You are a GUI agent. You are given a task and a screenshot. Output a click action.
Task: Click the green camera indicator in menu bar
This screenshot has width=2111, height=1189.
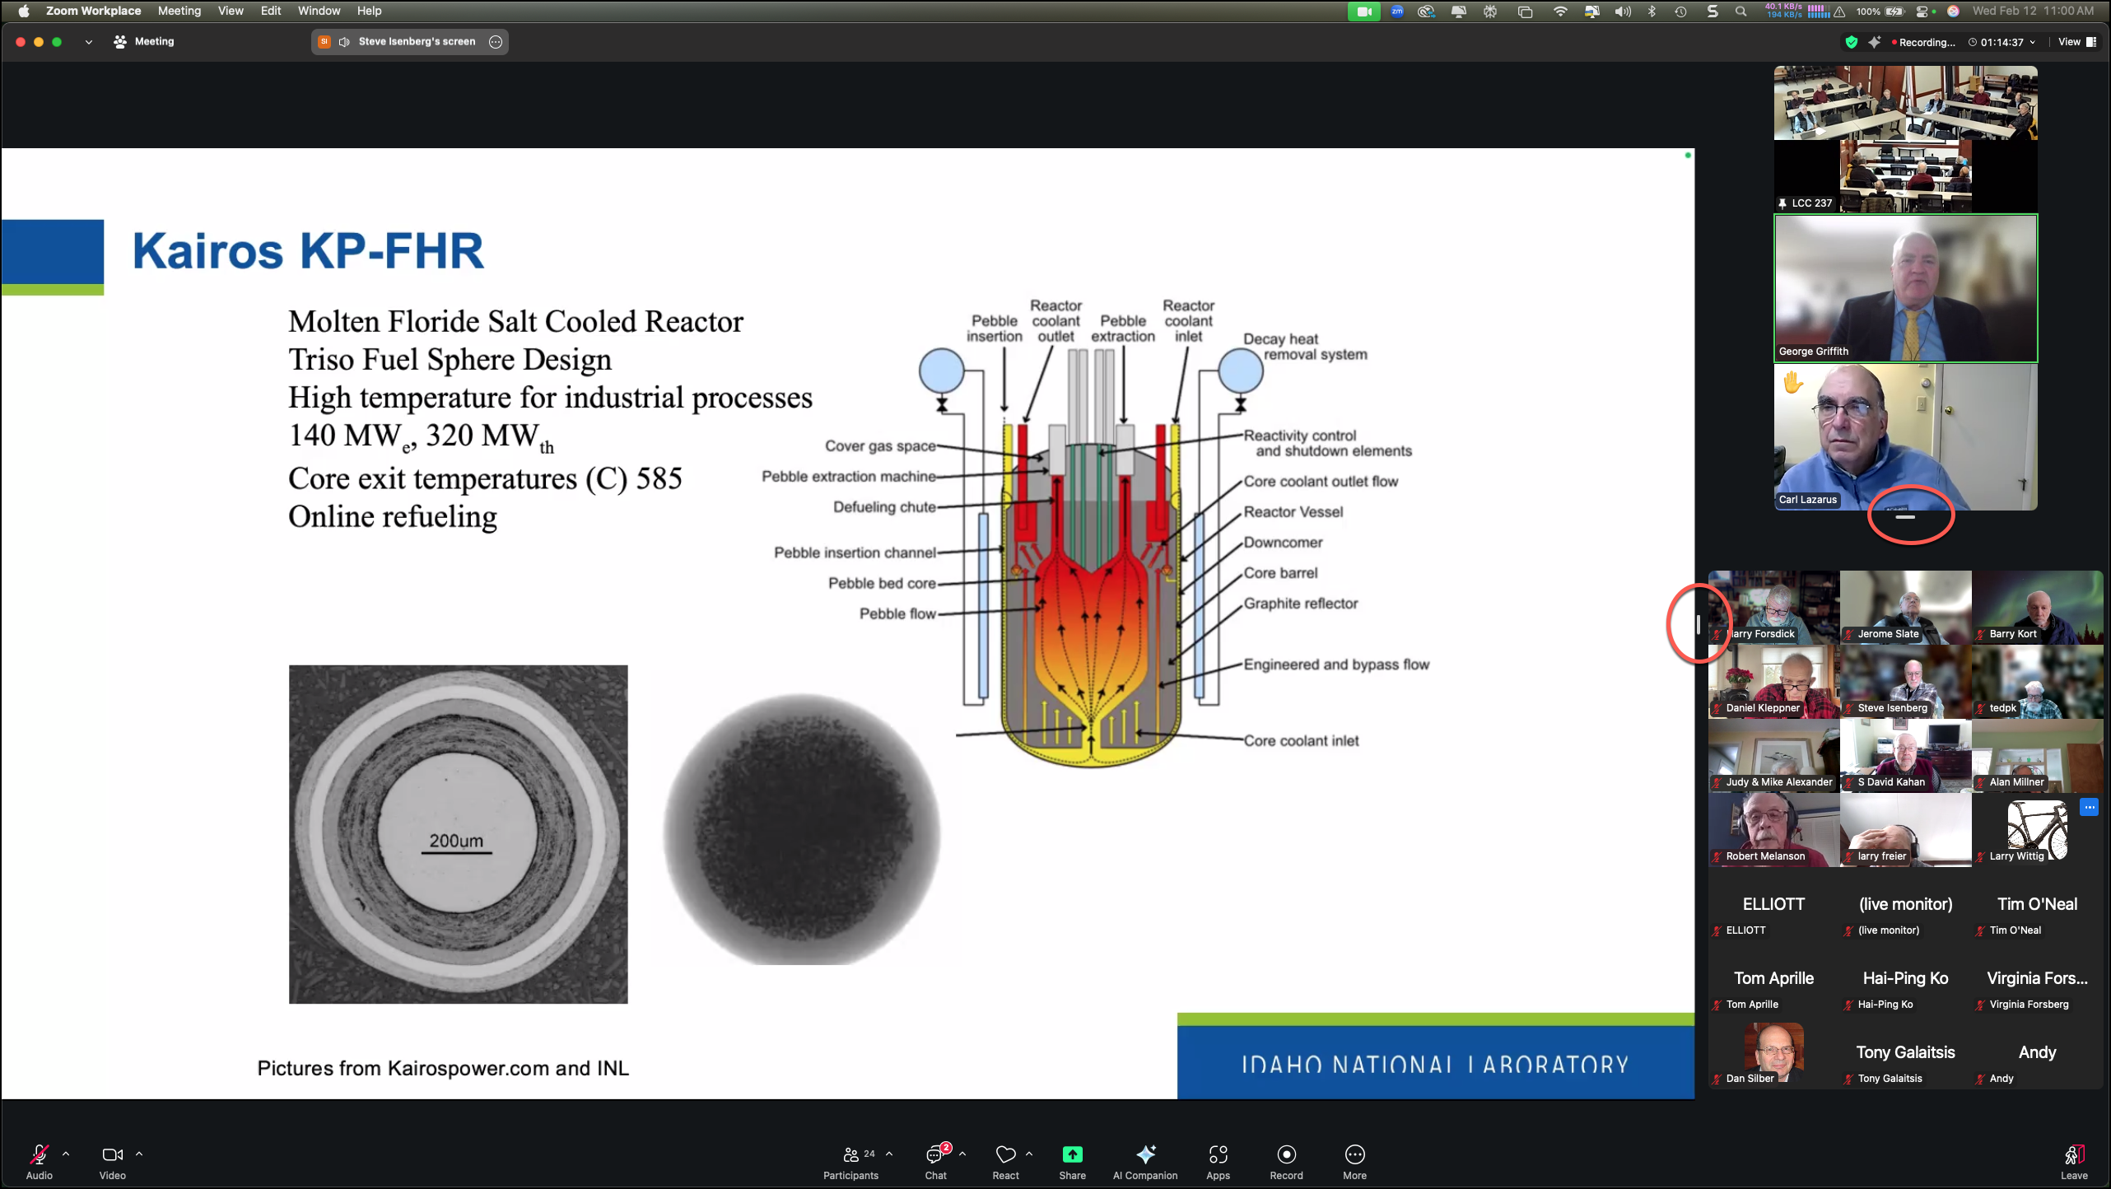(1364, 12)
